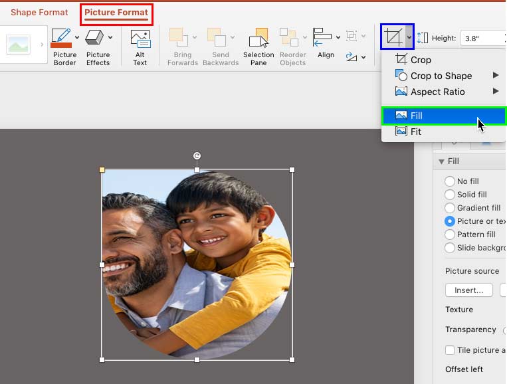Select the Slide background fill option
Viewport: 507px width, 384px height.
click(449, 248)
